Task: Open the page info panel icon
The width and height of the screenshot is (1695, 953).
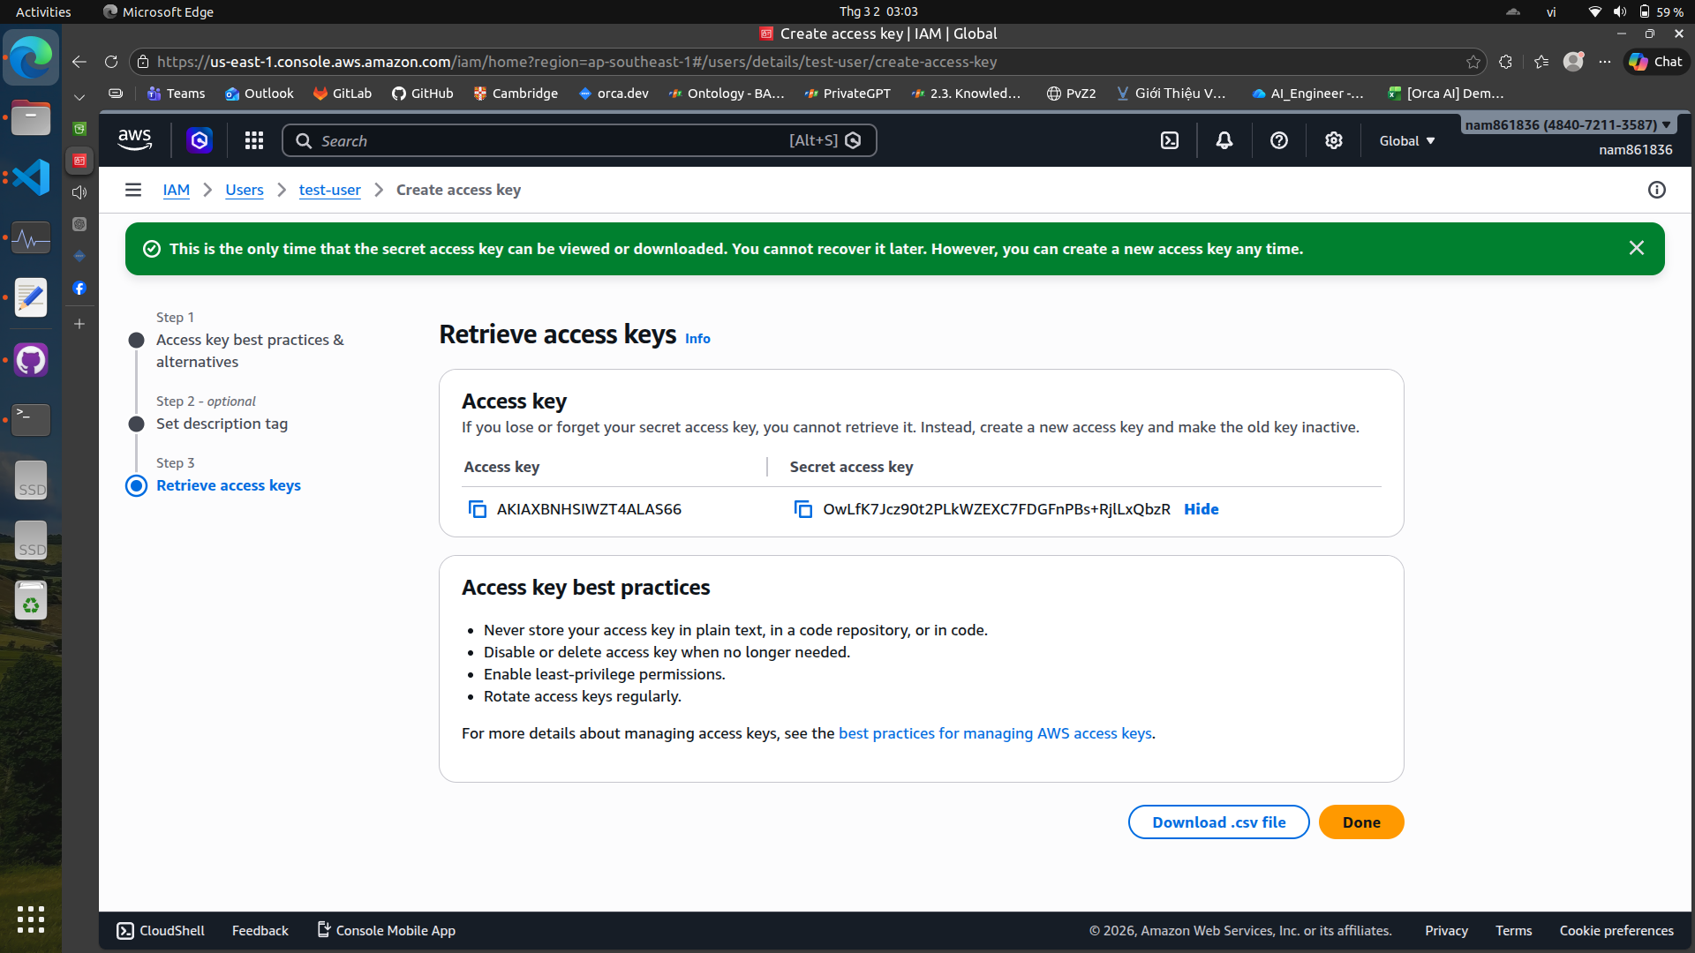Action: [1657, 190]
